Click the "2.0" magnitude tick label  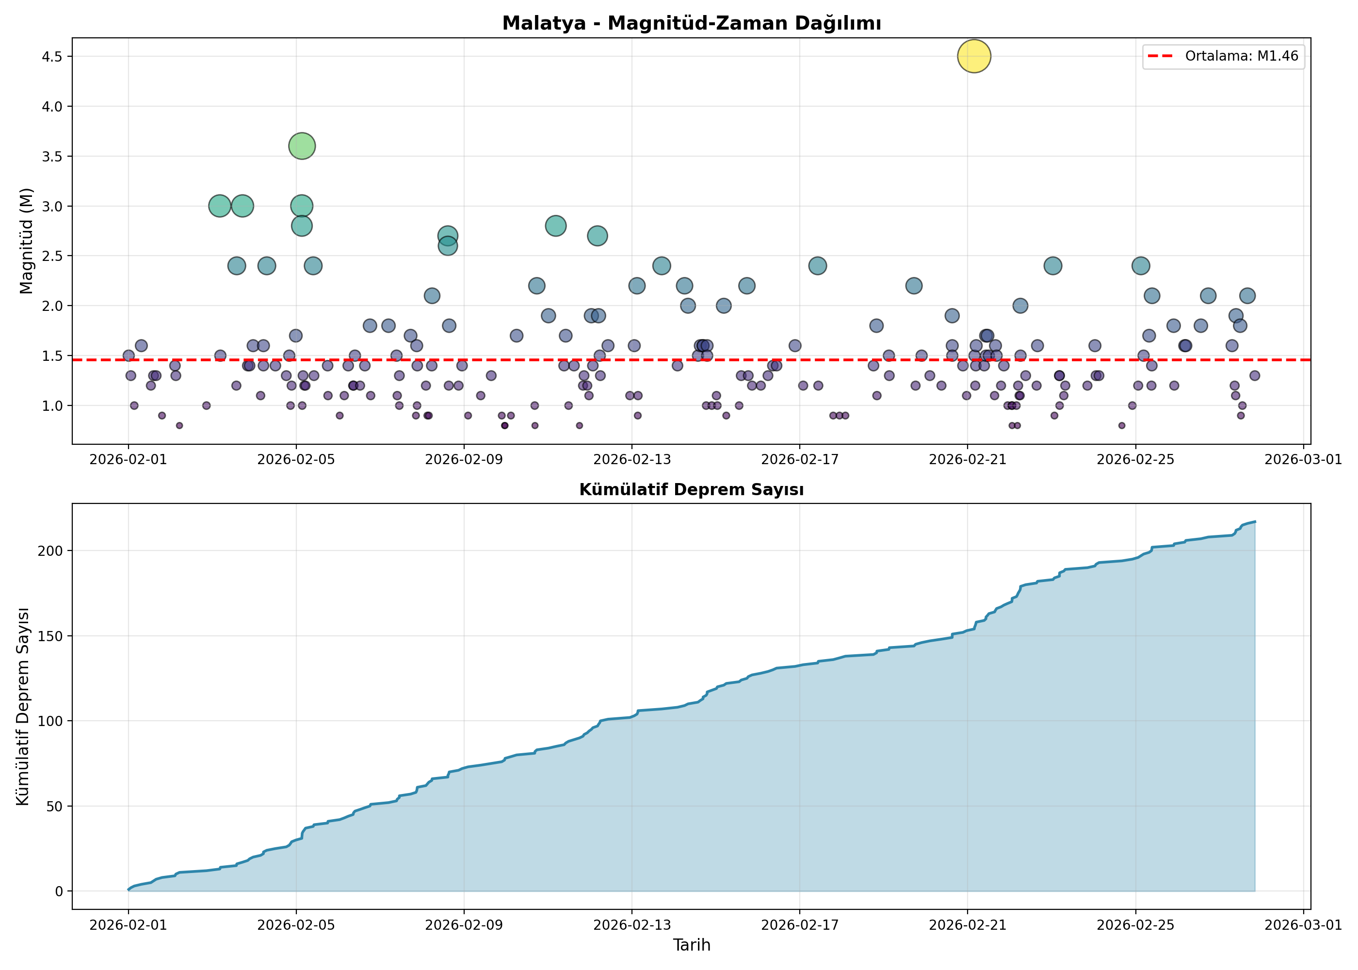pyautogui.click(x=52, y=306)
